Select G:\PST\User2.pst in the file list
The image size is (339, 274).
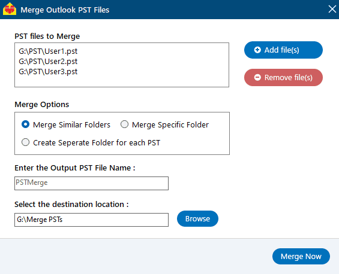(48, 62)
